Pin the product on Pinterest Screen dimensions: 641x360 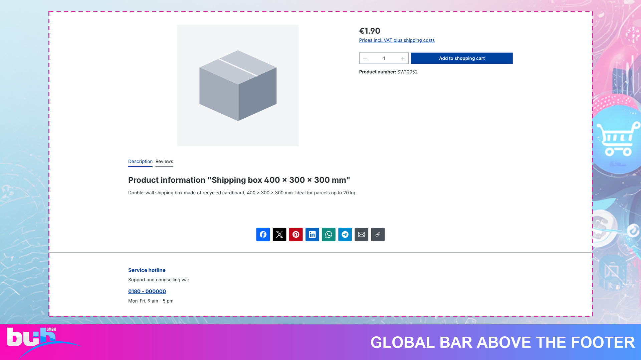(295, 234)
